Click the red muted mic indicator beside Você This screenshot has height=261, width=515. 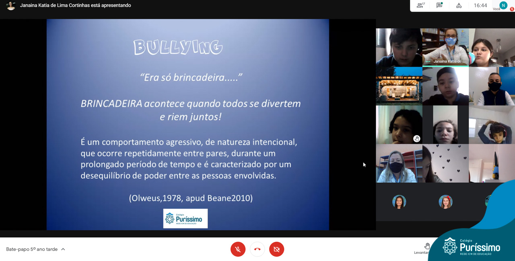pos(512,9)
